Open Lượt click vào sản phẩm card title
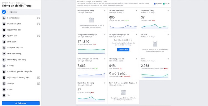208x106 pixels. [122, 83]
